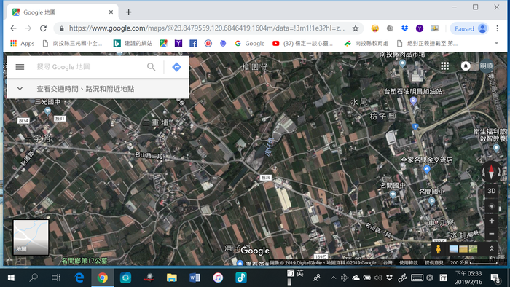Close the Google 地圖 tab
This screenshot has height=287, width=510.
click(111, 12)
